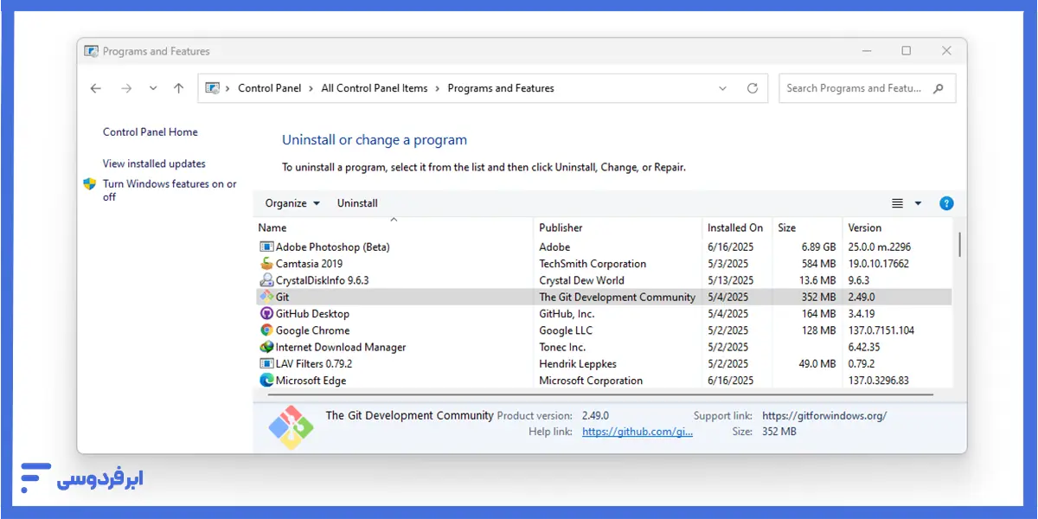
Task: Go up one level with up arrow
Action: 178,88
